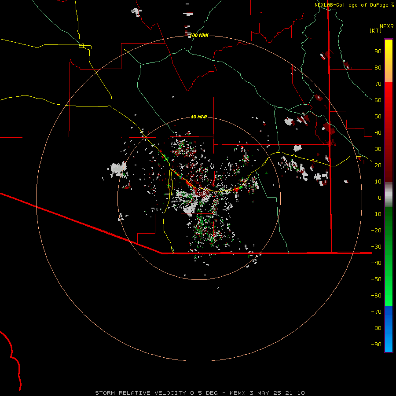Click the 10 value on the velocity scale
Image resolution: width=396 pixels, height=396 pixels.
378,182
